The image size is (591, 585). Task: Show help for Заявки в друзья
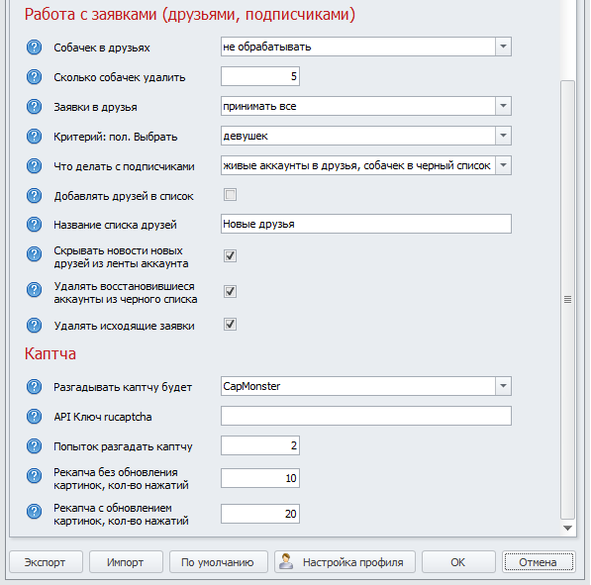[34, 107]
